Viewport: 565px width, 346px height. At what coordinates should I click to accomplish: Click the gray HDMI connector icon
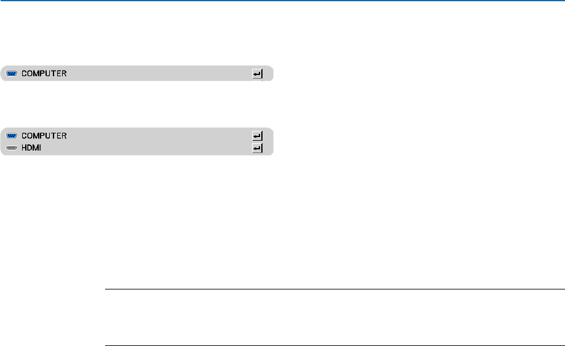tap(12, 148)
